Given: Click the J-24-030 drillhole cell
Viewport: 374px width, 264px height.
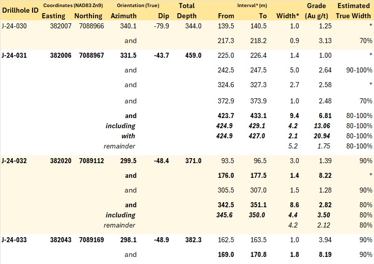Looking at the screenshot, I should click(x=14, y=26).
